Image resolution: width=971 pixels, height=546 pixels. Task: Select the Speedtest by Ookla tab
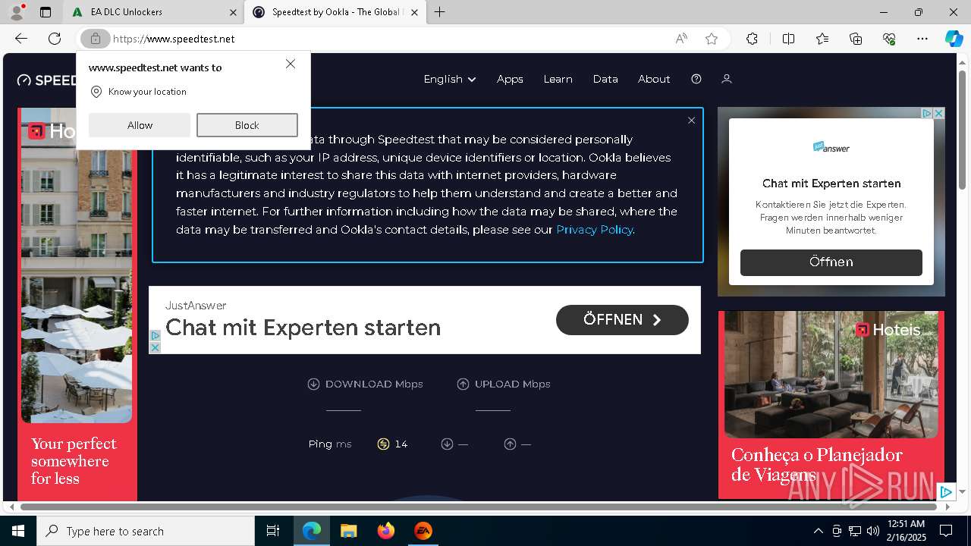click(x=334, y=12)
